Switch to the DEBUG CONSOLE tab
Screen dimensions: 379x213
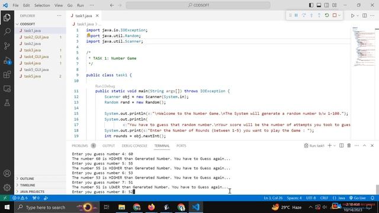[134, 146]
